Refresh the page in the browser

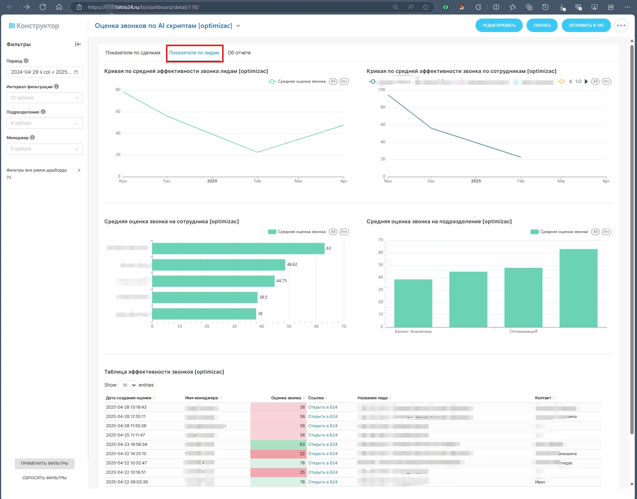43,7
